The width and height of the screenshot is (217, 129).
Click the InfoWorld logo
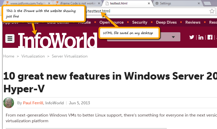[x=58, y=40]
